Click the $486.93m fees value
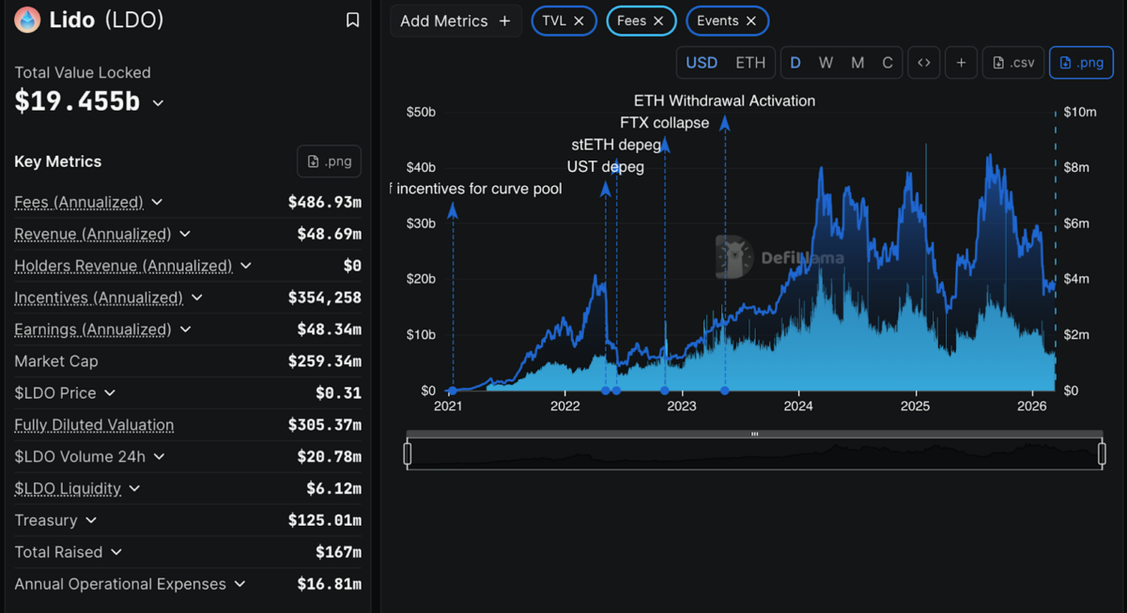Image resolution: width=1127 pixels, height=613 pixels. coord(324,202)
